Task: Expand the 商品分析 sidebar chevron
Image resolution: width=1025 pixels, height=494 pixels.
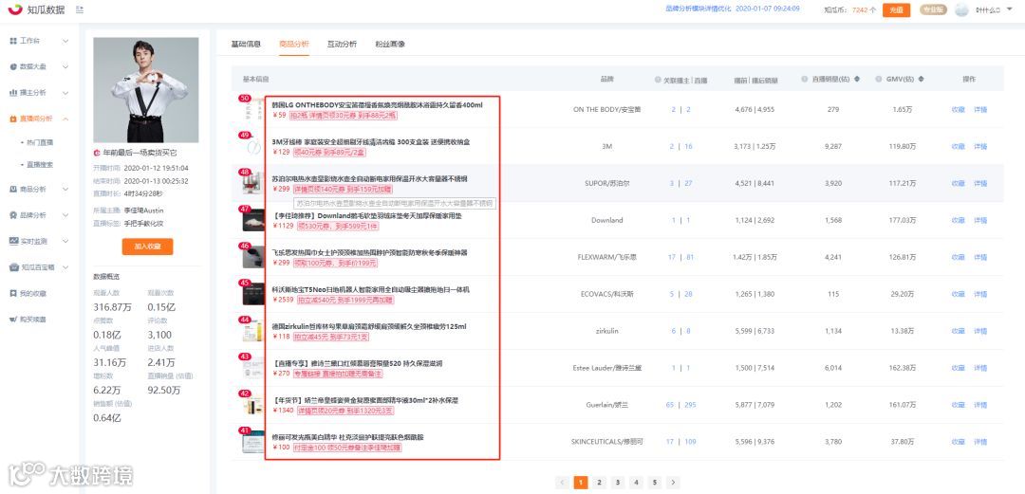Action: click(65, 189)
